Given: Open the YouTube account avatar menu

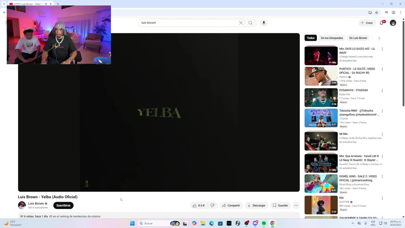Looking at the screenshot, I should point(393,23).
